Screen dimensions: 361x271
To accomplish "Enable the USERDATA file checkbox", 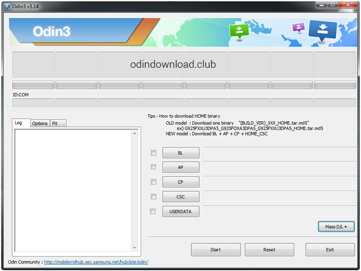I will point(153,211).
